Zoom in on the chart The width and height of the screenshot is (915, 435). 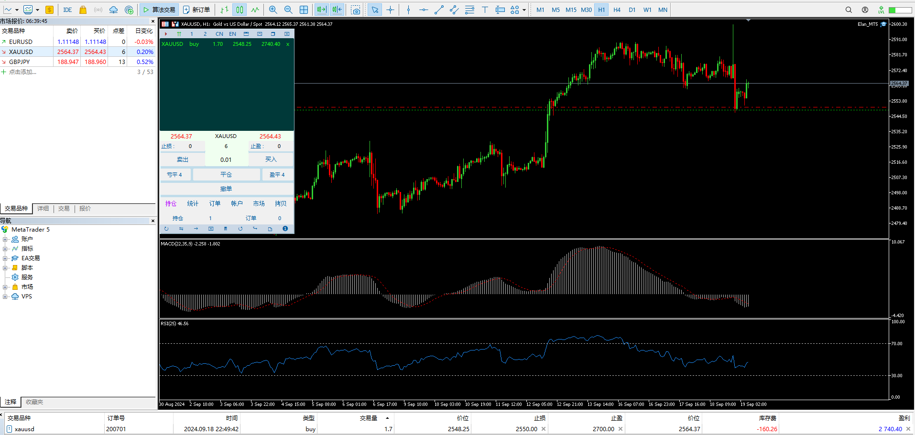[x=273, y=10]
